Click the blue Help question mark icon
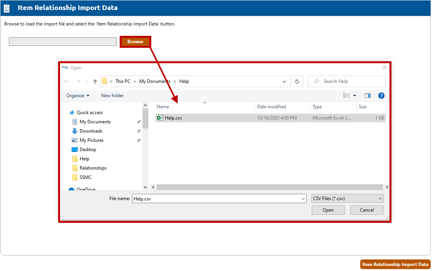This screenshot has width=433, height=271. click(381, 96)
